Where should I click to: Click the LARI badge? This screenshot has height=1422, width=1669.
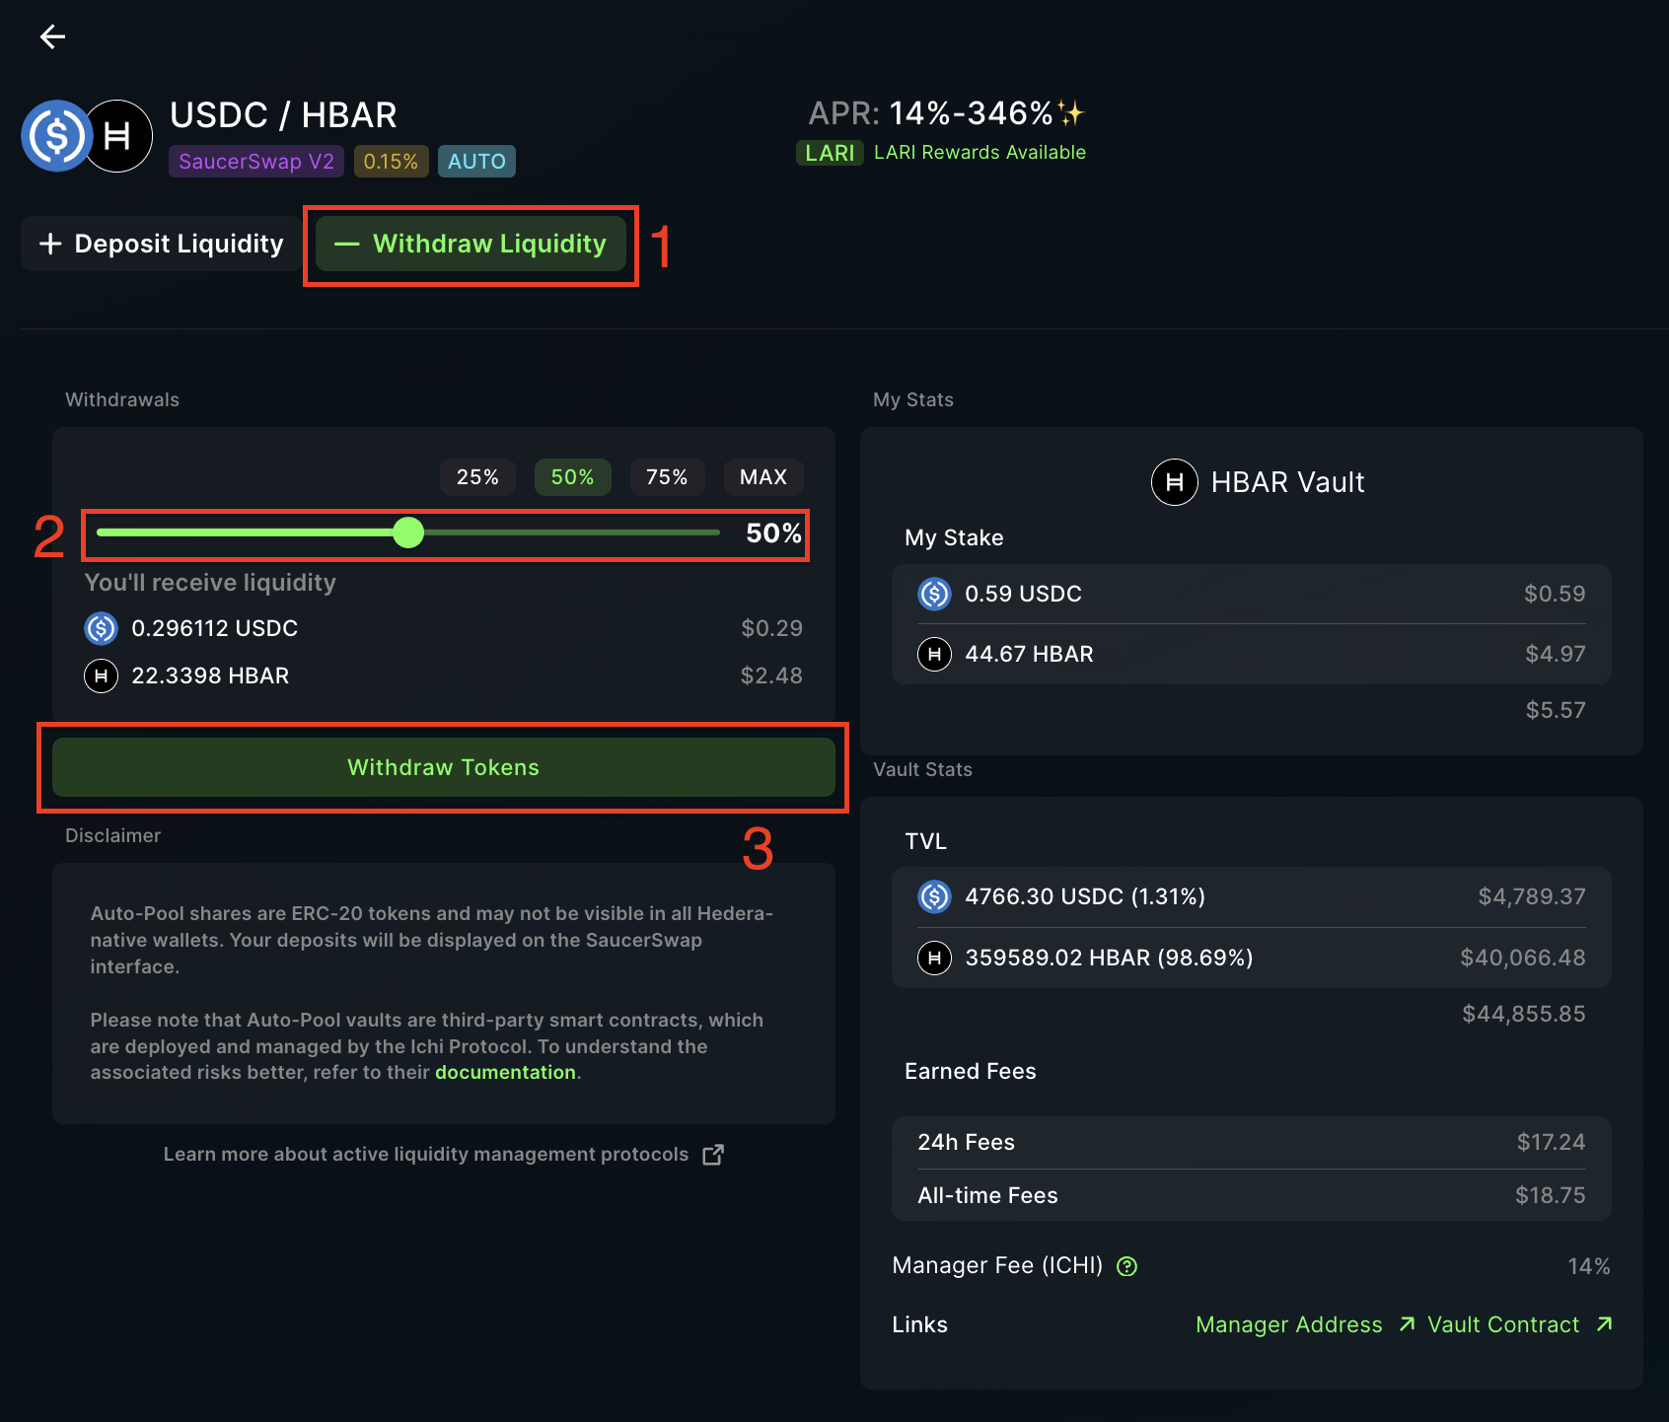(830, 153)
